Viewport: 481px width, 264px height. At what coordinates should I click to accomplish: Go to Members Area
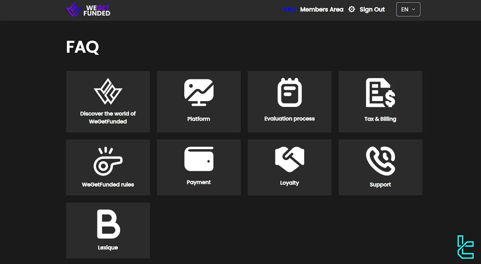pyautogui.click(x=322, y=9)
